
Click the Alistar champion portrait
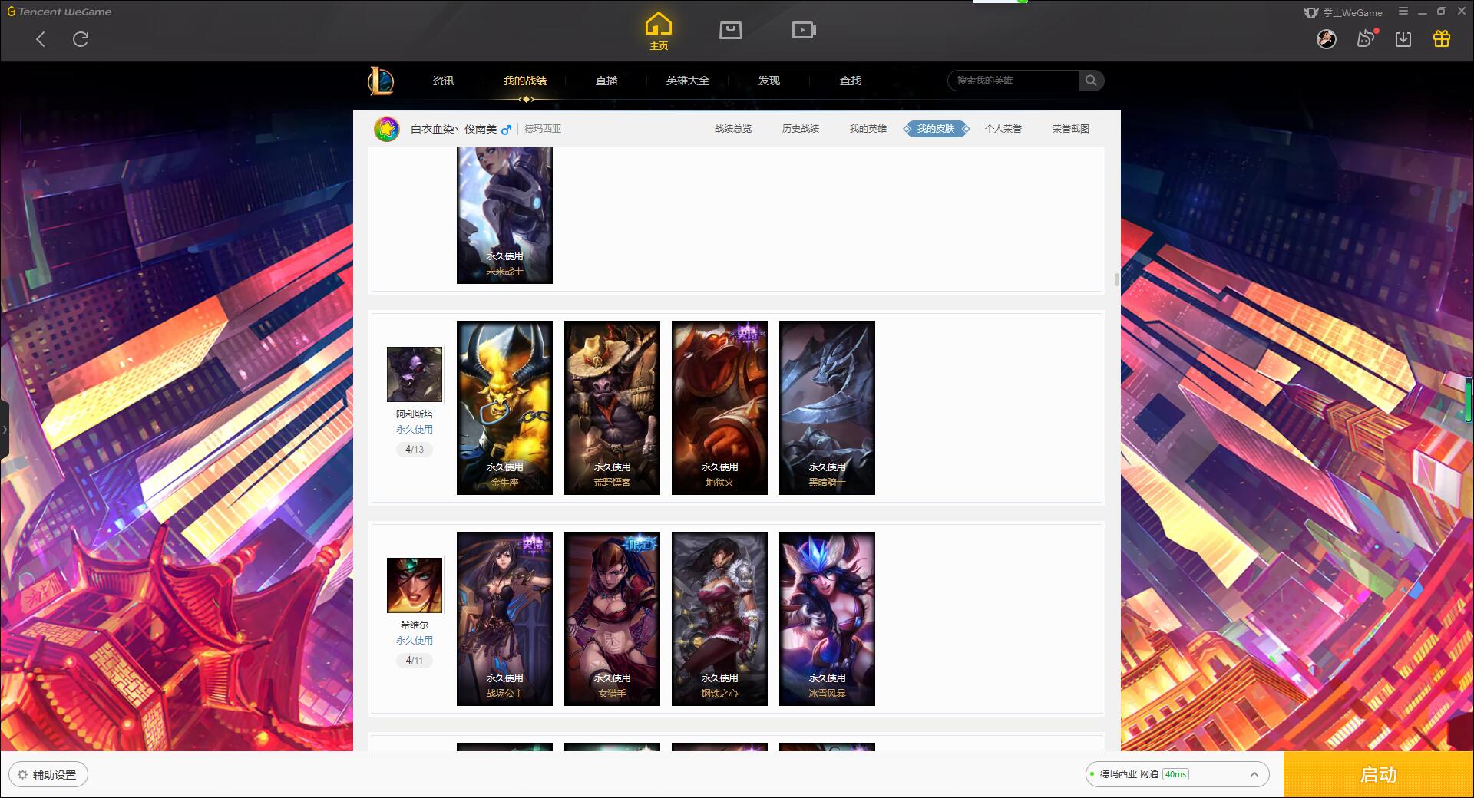(x=415, y=374)
